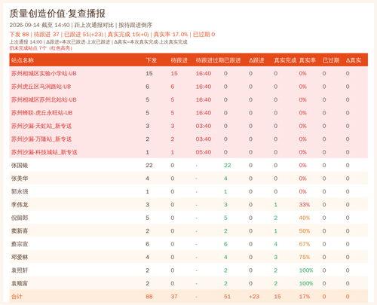Click the name 邓爱林
Screen dimensions: 377x305
pos(20,257)
